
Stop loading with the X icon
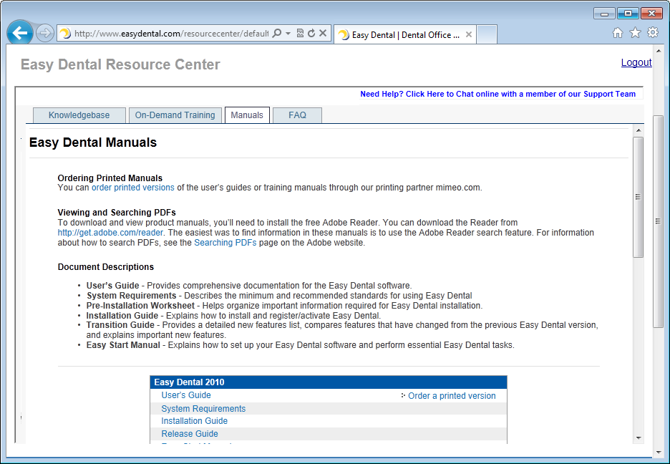323,34
